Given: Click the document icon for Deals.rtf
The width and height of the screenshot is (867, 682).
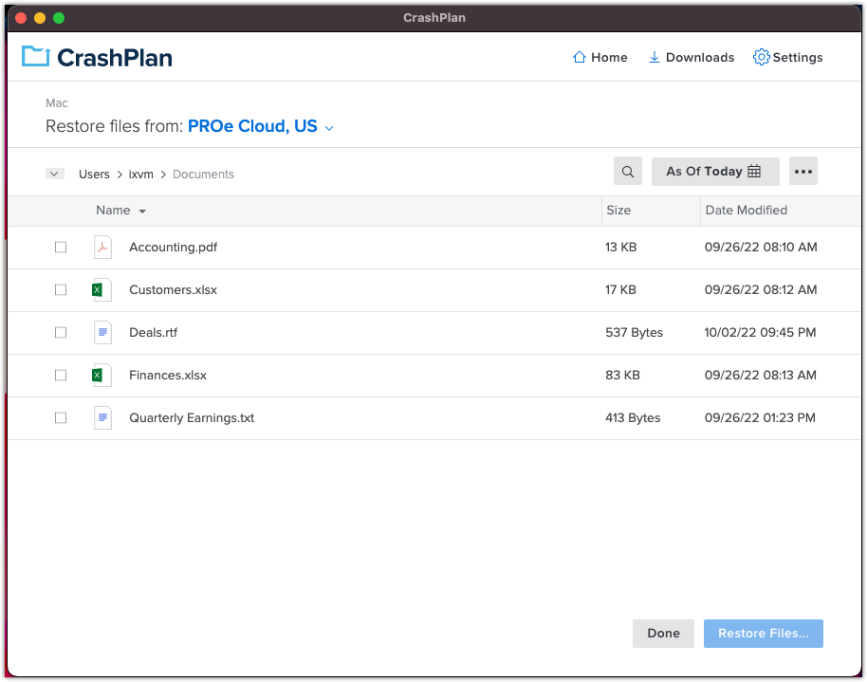Looking at the screenshot, I should (102, 332).
